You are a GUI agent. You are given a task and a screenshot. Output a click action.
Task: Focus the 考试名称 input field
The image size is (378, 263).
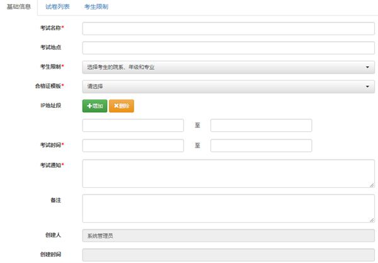point(228,28)
